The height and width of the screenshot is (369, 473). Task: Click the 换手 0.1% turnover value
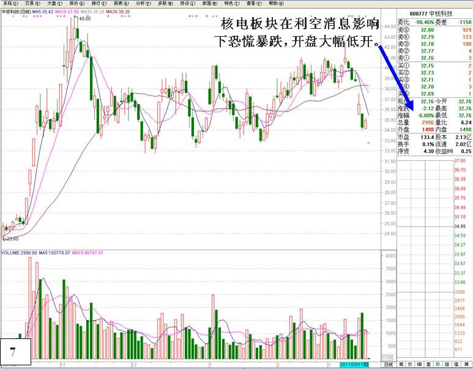[x=428, y=144]
